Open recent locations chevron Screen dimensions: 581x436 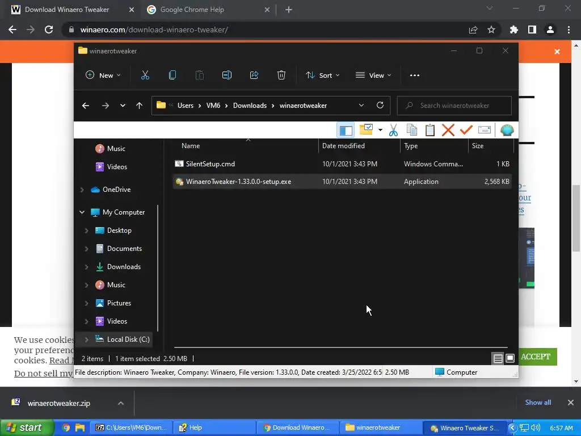(x=123, y=106)
